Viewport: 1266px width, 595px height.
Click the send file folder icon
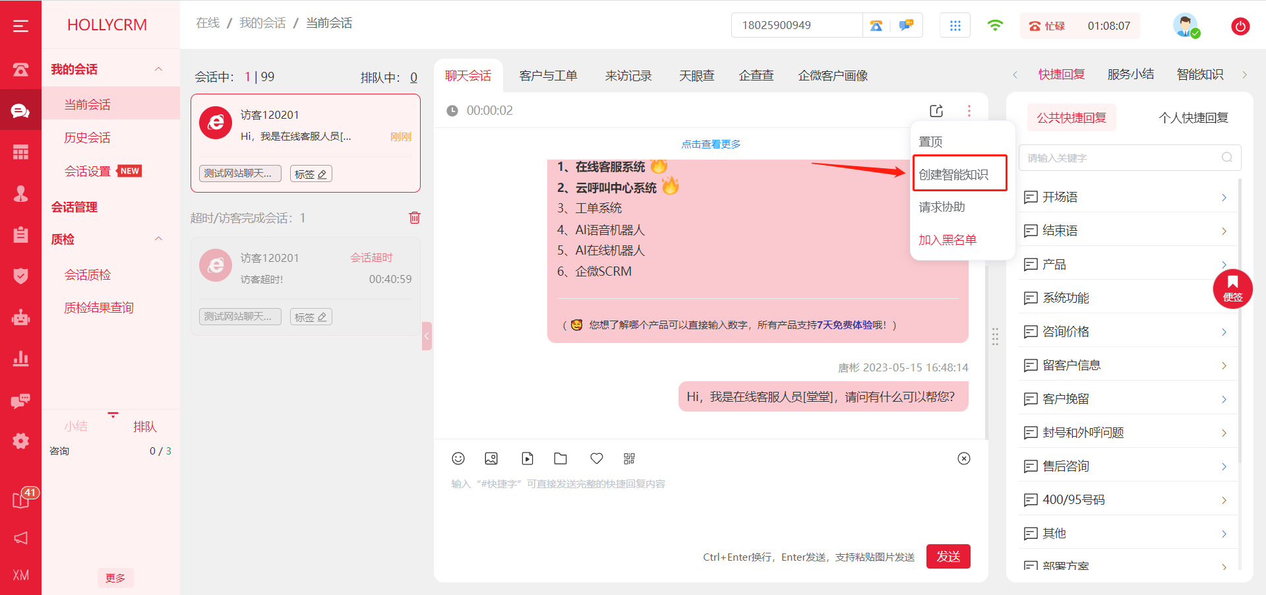click(x=560, y=458)
